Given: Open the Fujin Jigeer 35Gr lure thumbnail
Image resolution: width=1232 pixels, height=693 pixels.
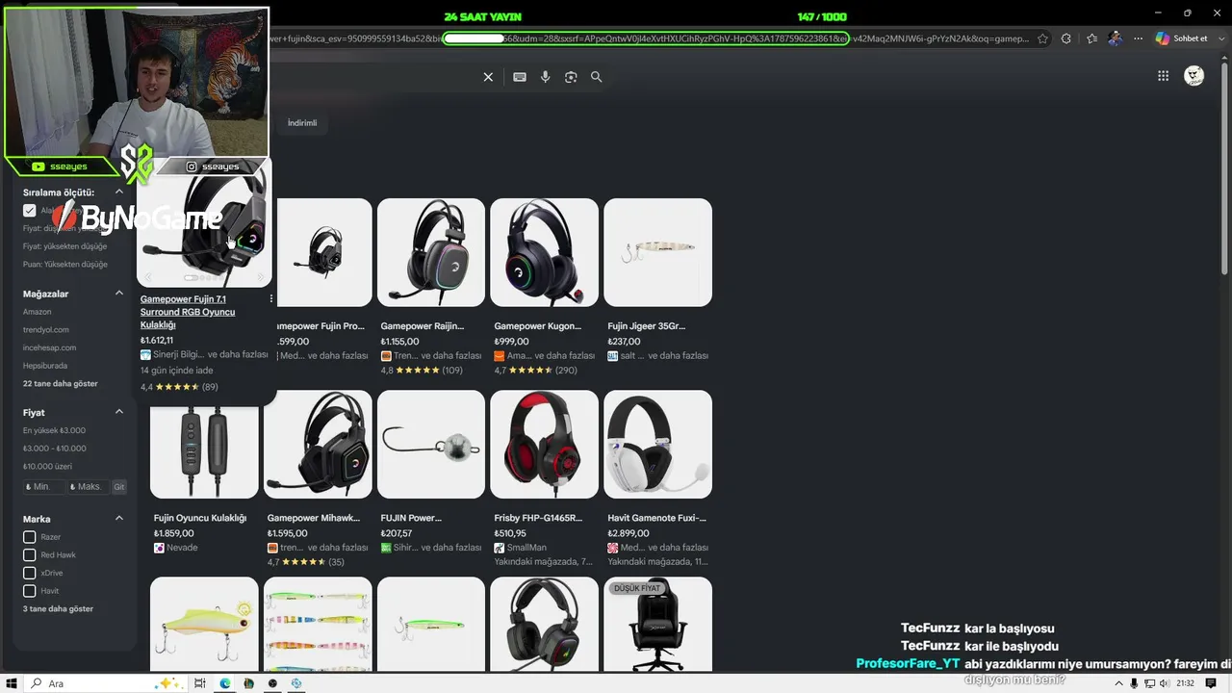Looking at the screenshot, I should click(657, 252).
